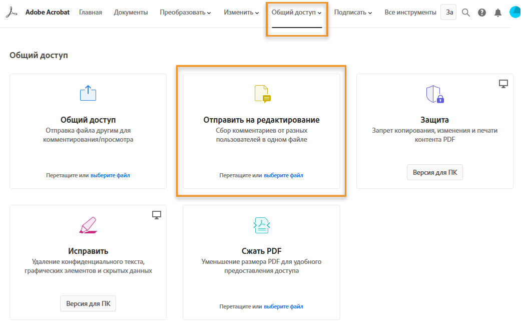The image size is (523, 335).
Task: Open the notifications bell icon
Action: coord(497,13)
